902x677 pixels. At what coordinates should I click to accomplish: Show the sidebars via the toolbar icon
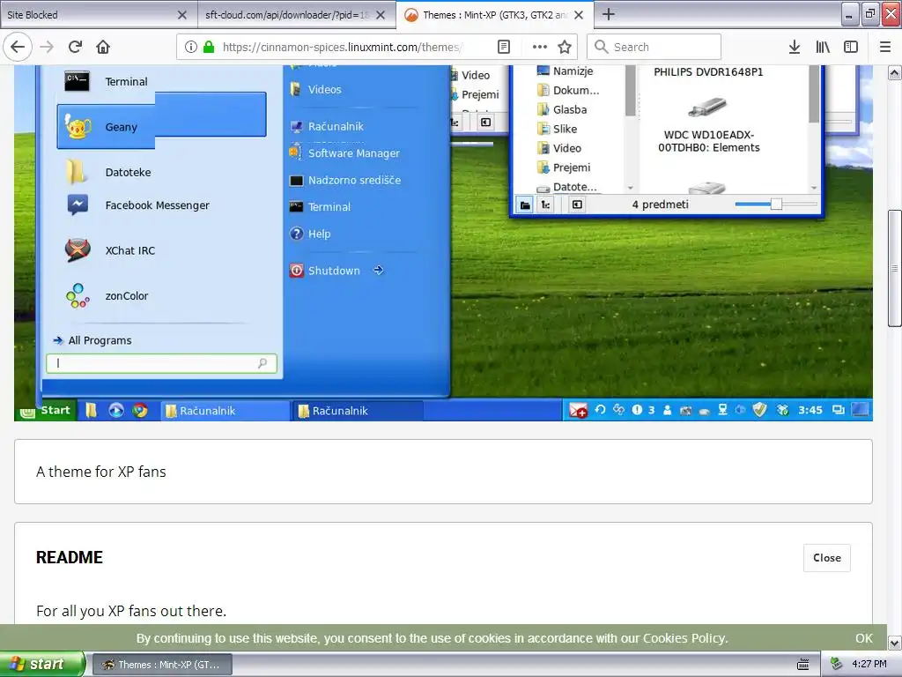(851, 47)
